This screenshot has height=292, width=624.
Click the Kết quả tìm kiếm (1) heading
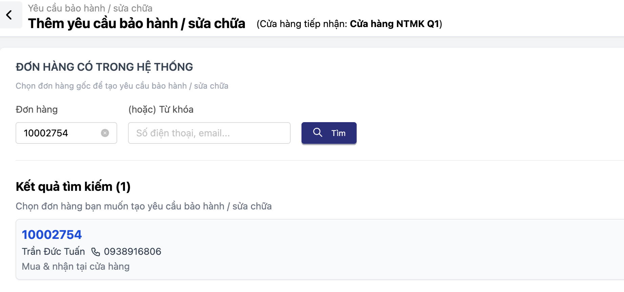click(x=73, y=187)
